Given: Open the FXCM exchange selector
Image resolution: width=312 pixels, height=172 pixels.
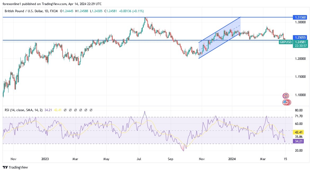Looking at the screenshot, I should (x=54, y=11).
